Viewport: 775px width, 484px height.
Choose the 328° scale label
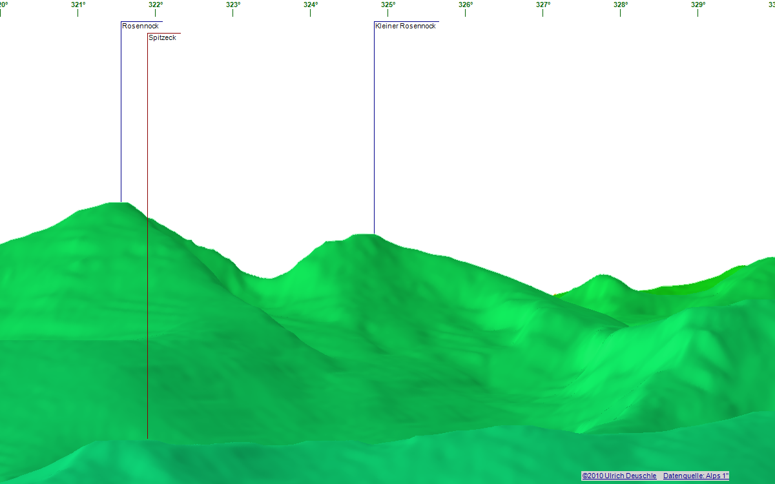[x=621, y=5]
